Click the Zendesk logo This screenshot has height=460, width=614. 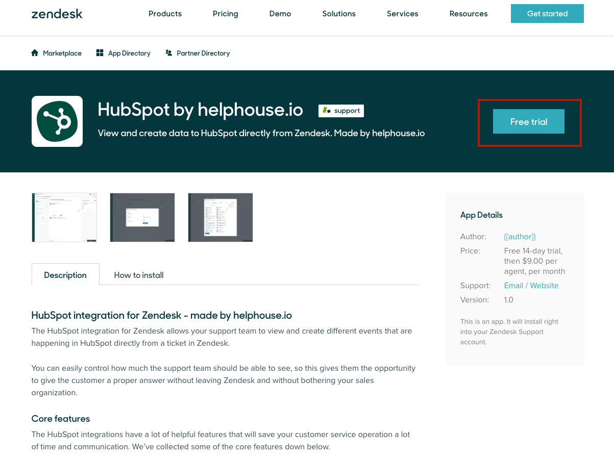pyautogui.click(x=57, y=14)
